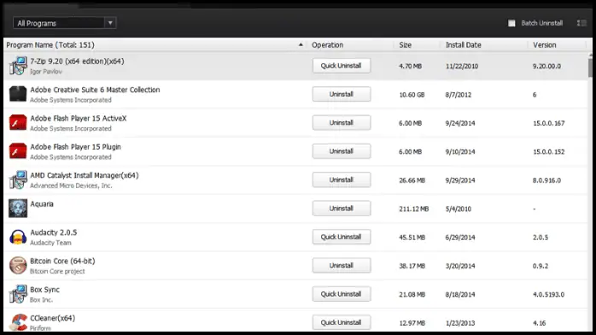
Task: Click the CCleaner program icon
Action: (18, 322)
